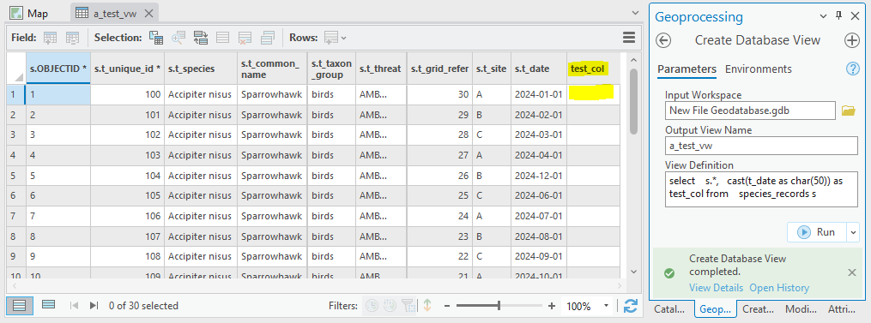This screenshot has width=871, height=323.
Task: Click the View Details link
Action: pyautogui.click(x=716, y=288)
